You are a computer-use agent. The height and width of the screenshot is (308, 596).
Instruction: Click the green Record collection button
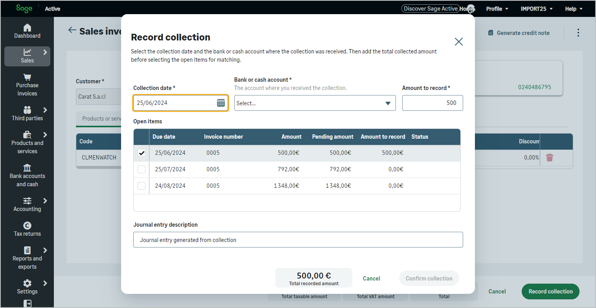(550, 291)
